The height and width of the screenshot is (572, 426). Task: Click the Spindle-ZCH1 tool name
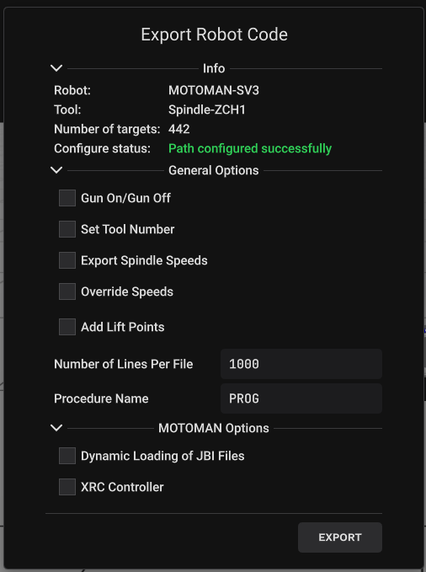tap(207, 110)
